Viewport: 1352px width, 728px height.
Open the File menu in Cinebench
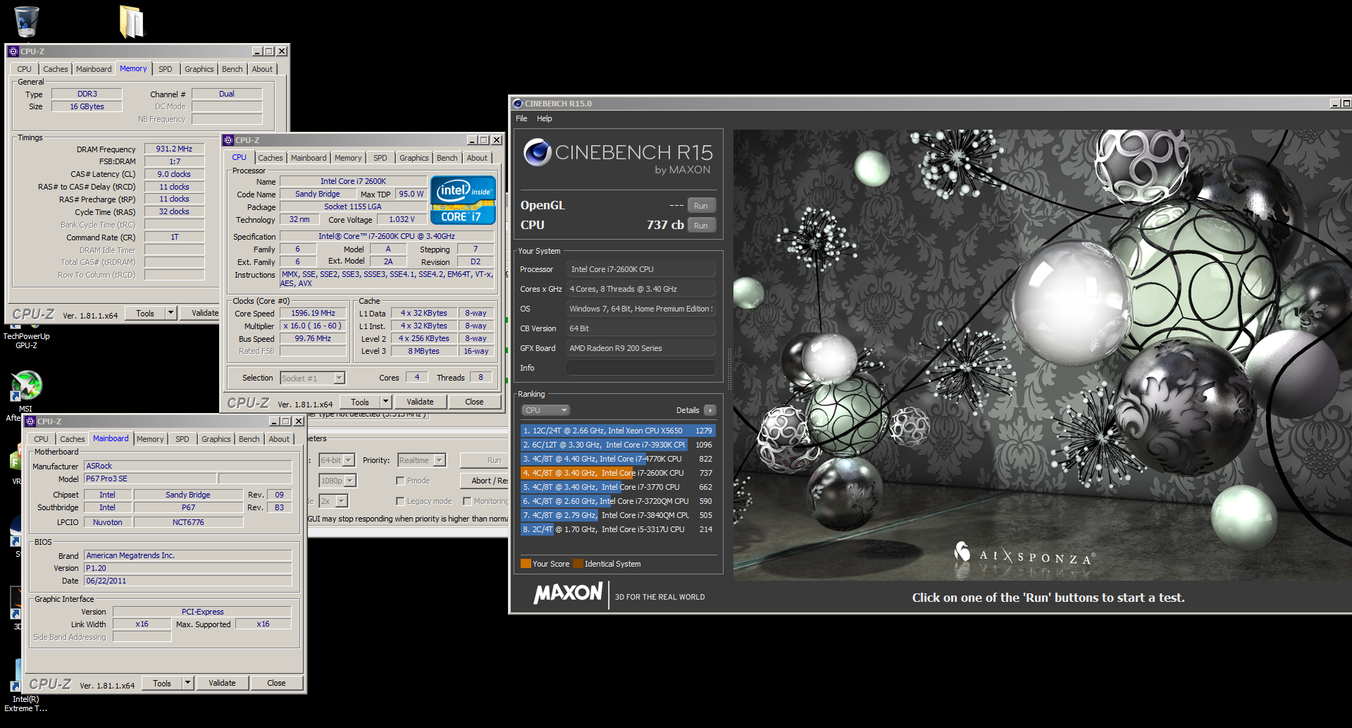click(521, 118)
